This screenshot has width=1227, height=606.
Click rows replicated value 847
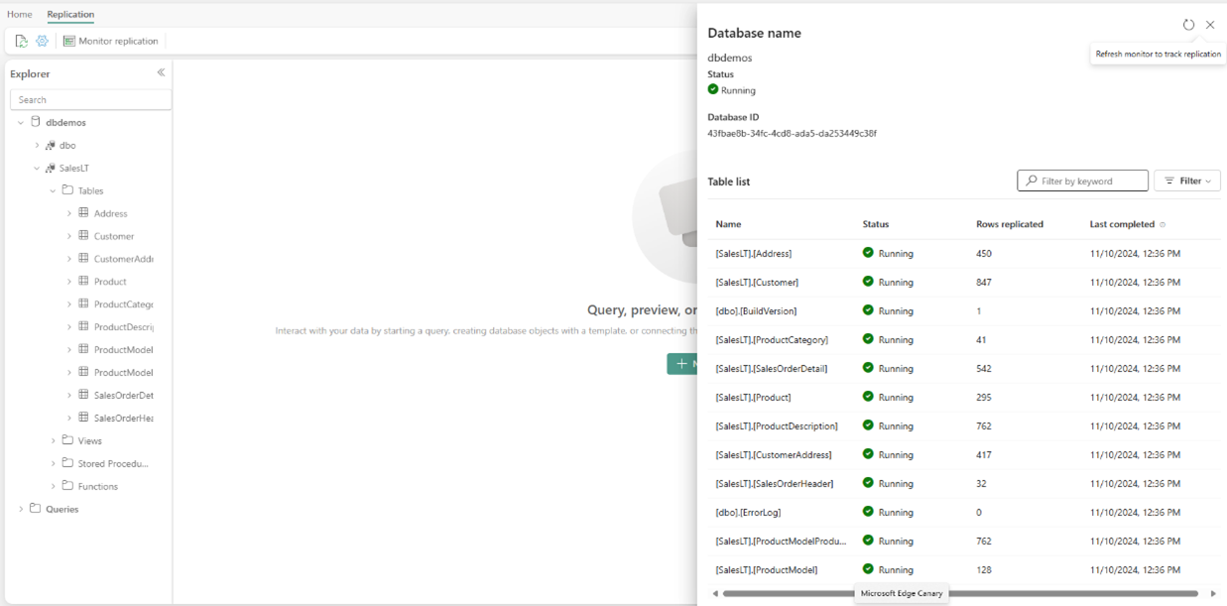pos(986,283)
